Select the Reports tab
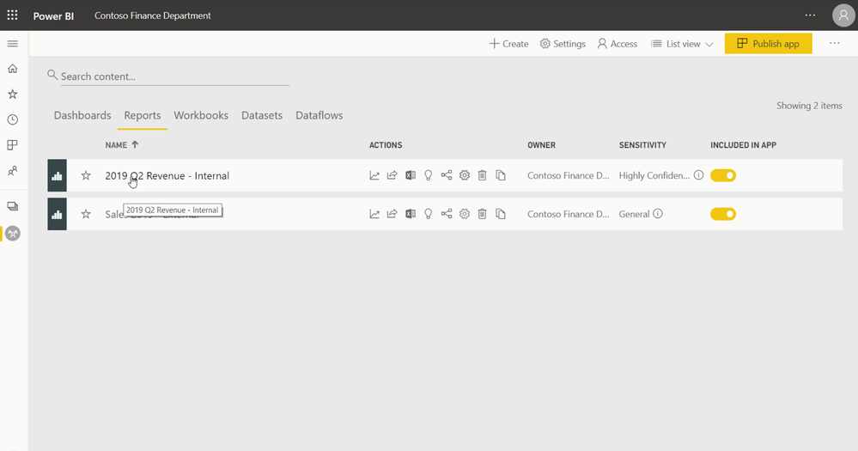 (x=143, y=115)
